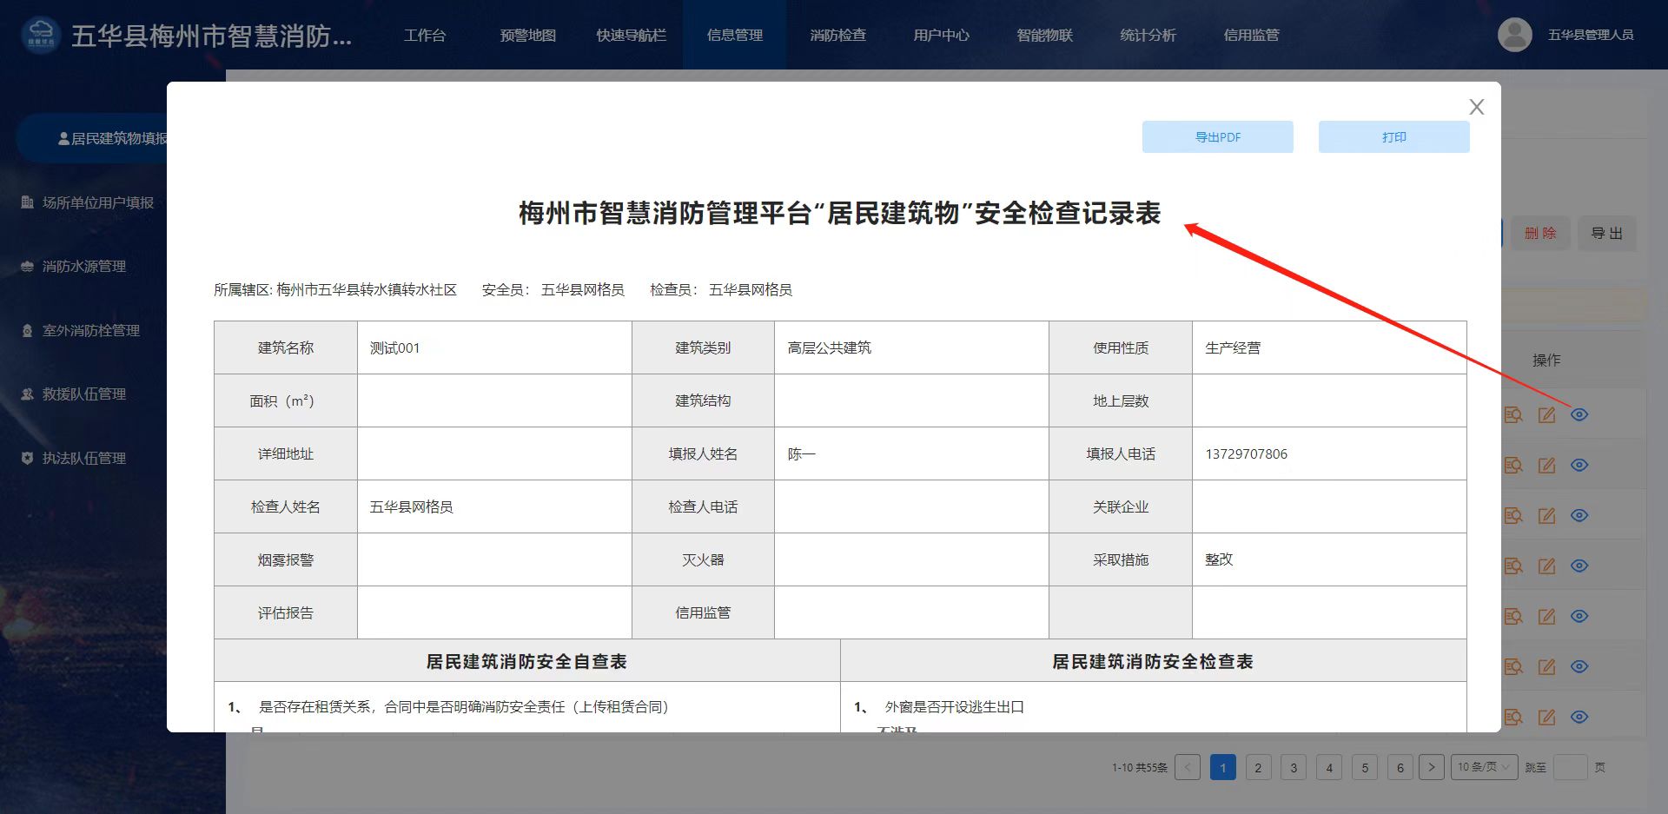Screen dimensions: 1668x814
Task: Open the 统计分析 menu
Action: coord(1148,35)
